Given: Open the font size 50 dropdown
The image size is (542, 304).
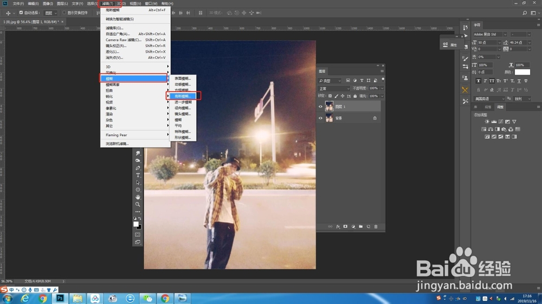Looking at the screenshot, I should 499,42.
